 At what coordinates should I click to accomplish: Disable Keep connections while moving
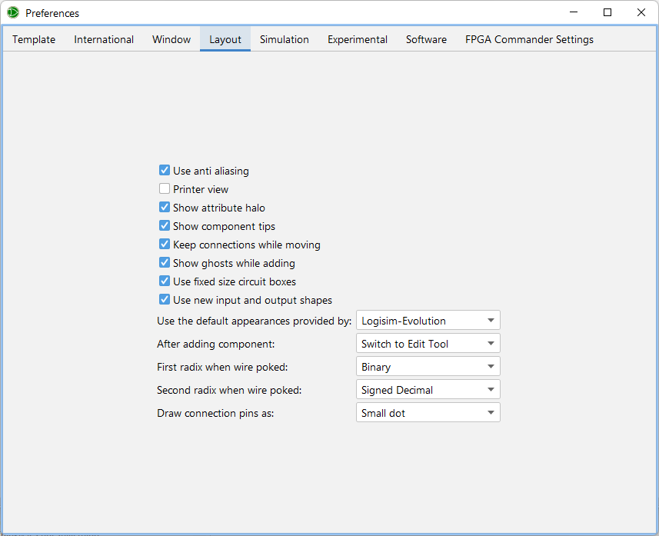pyautogui.click(x=165, y=244)
